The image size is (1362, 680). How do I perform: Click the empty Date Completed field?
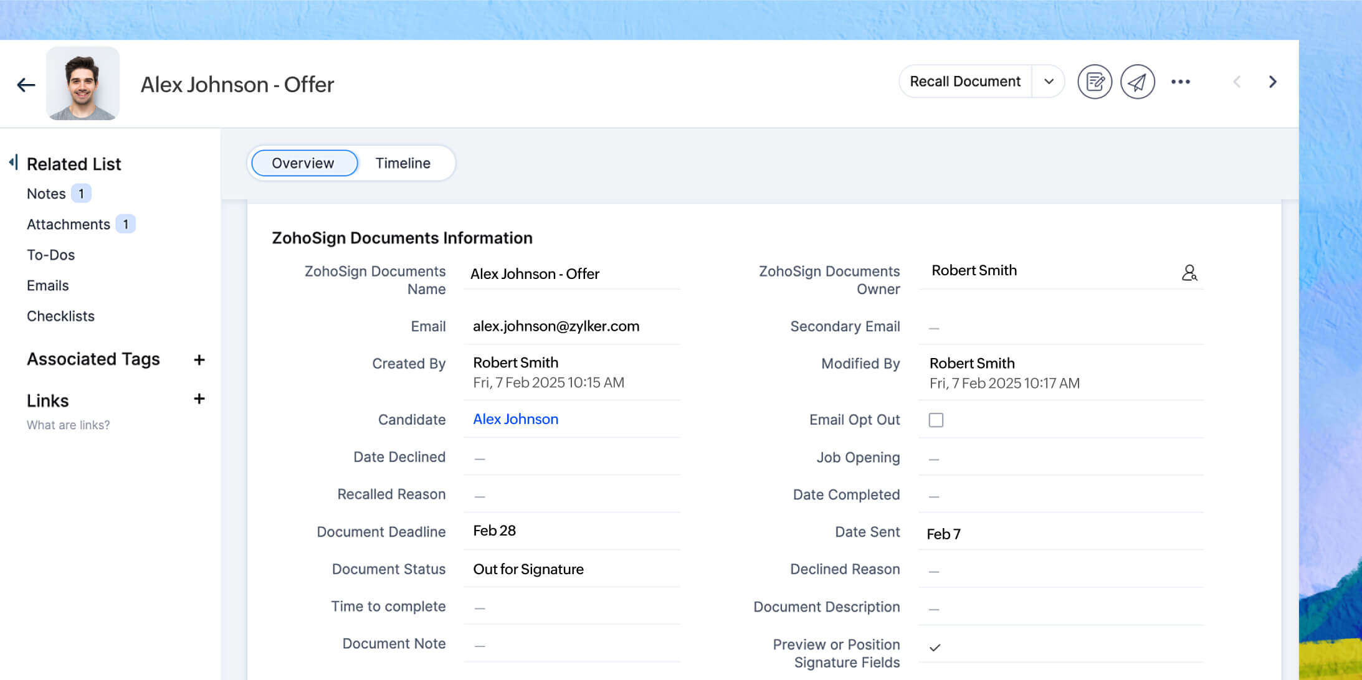tap(1060, 495)
